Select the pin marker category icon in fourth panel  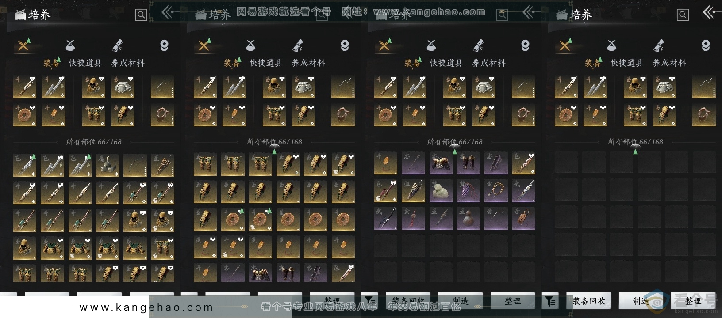tap(706, 45)
